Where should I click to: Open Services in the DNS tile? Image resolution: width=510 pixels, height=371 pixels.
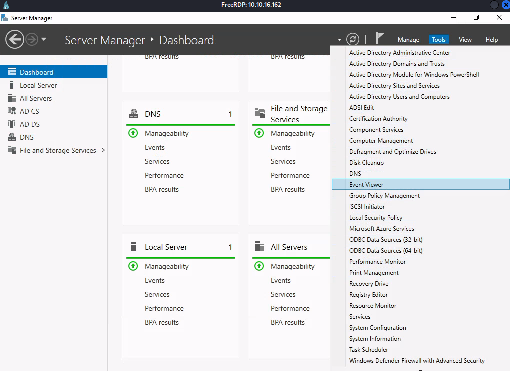pyautogui.click(x=157, y=161)
